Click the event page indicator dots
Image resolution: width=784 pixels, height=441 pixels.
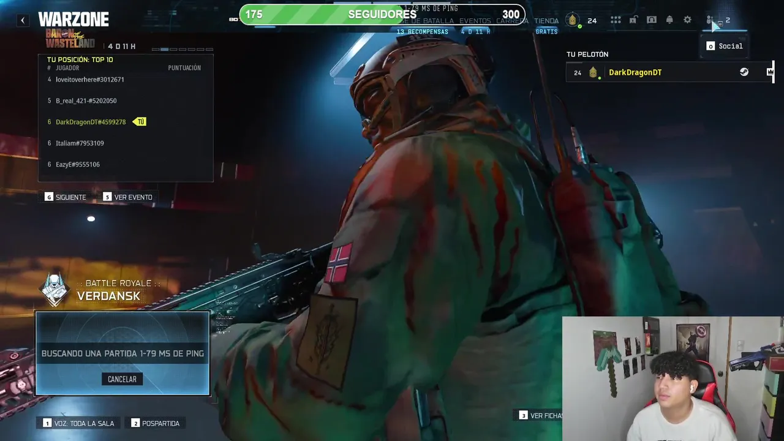pos(183,49)
